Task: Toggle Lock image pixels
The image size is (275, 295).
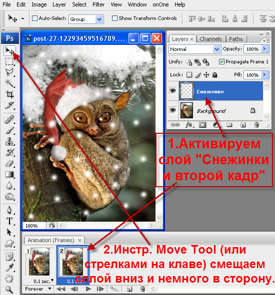Action: (197, 75)
